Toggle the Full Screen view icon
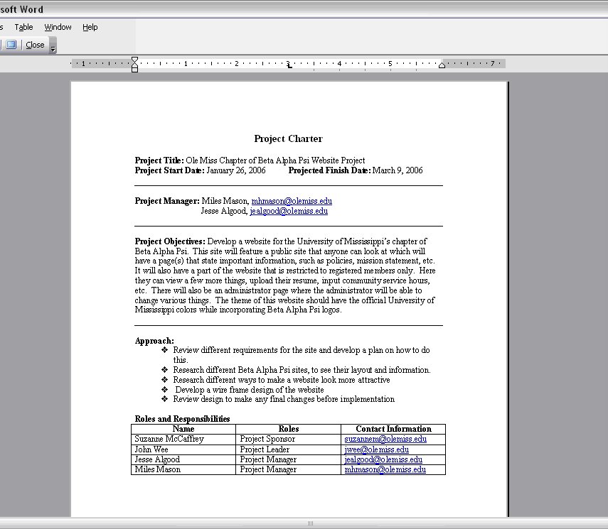 pos(11,45)
